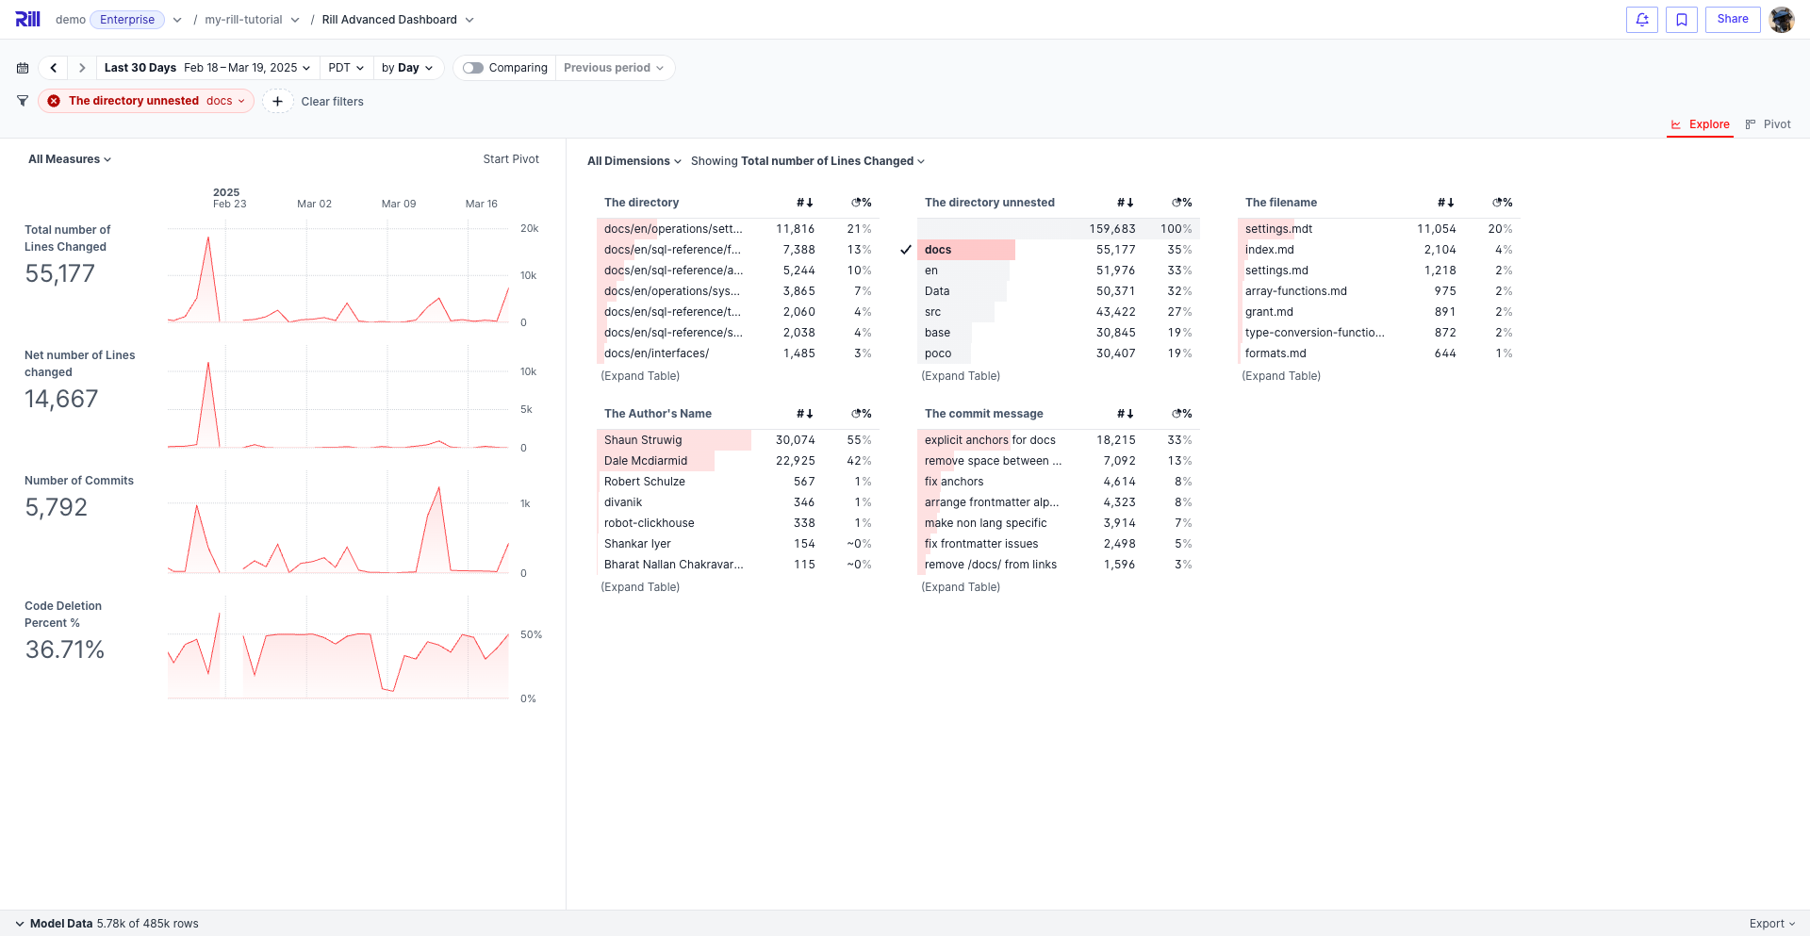Select Shaun Struwig in Author's Name table
Viewport: 1810px width, 936px height.
643,440
